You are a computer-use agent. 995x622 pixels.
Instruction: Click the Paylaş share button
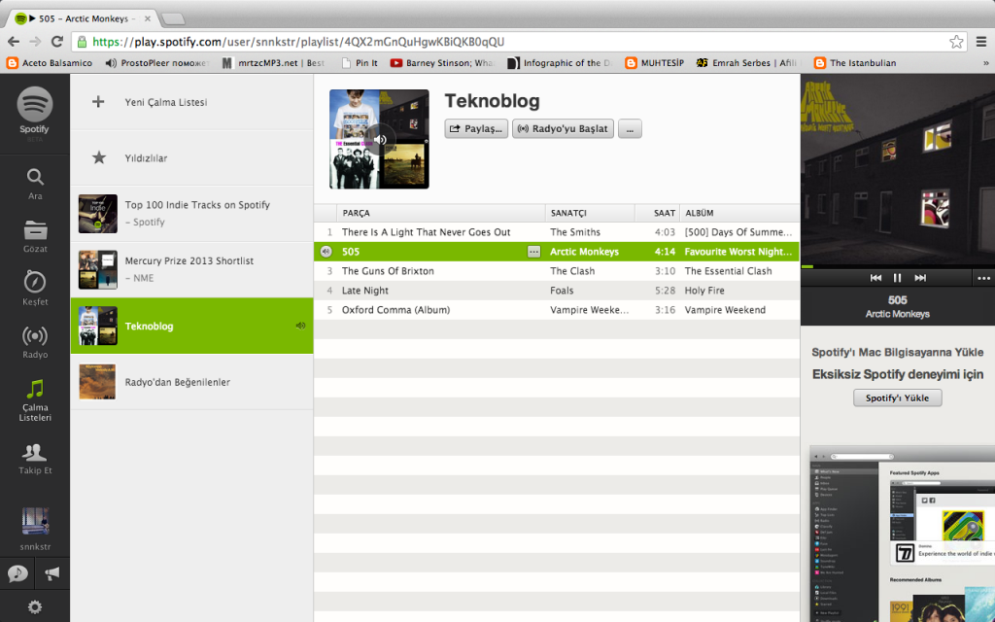tap(475, 128)
